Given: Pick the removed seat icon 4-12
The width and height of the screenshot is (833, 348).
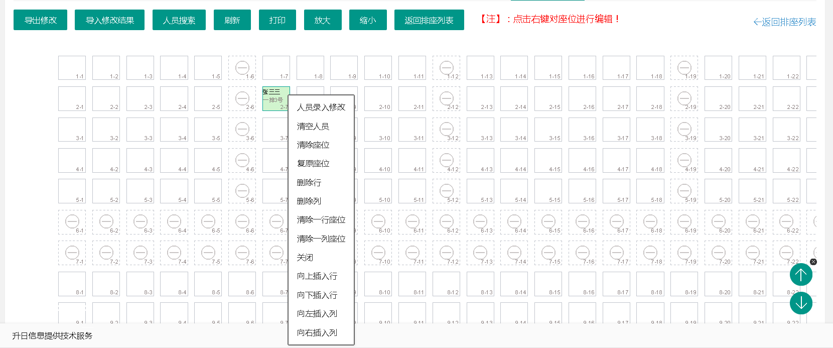Looking at the screenshot, I should click(447, 160).
